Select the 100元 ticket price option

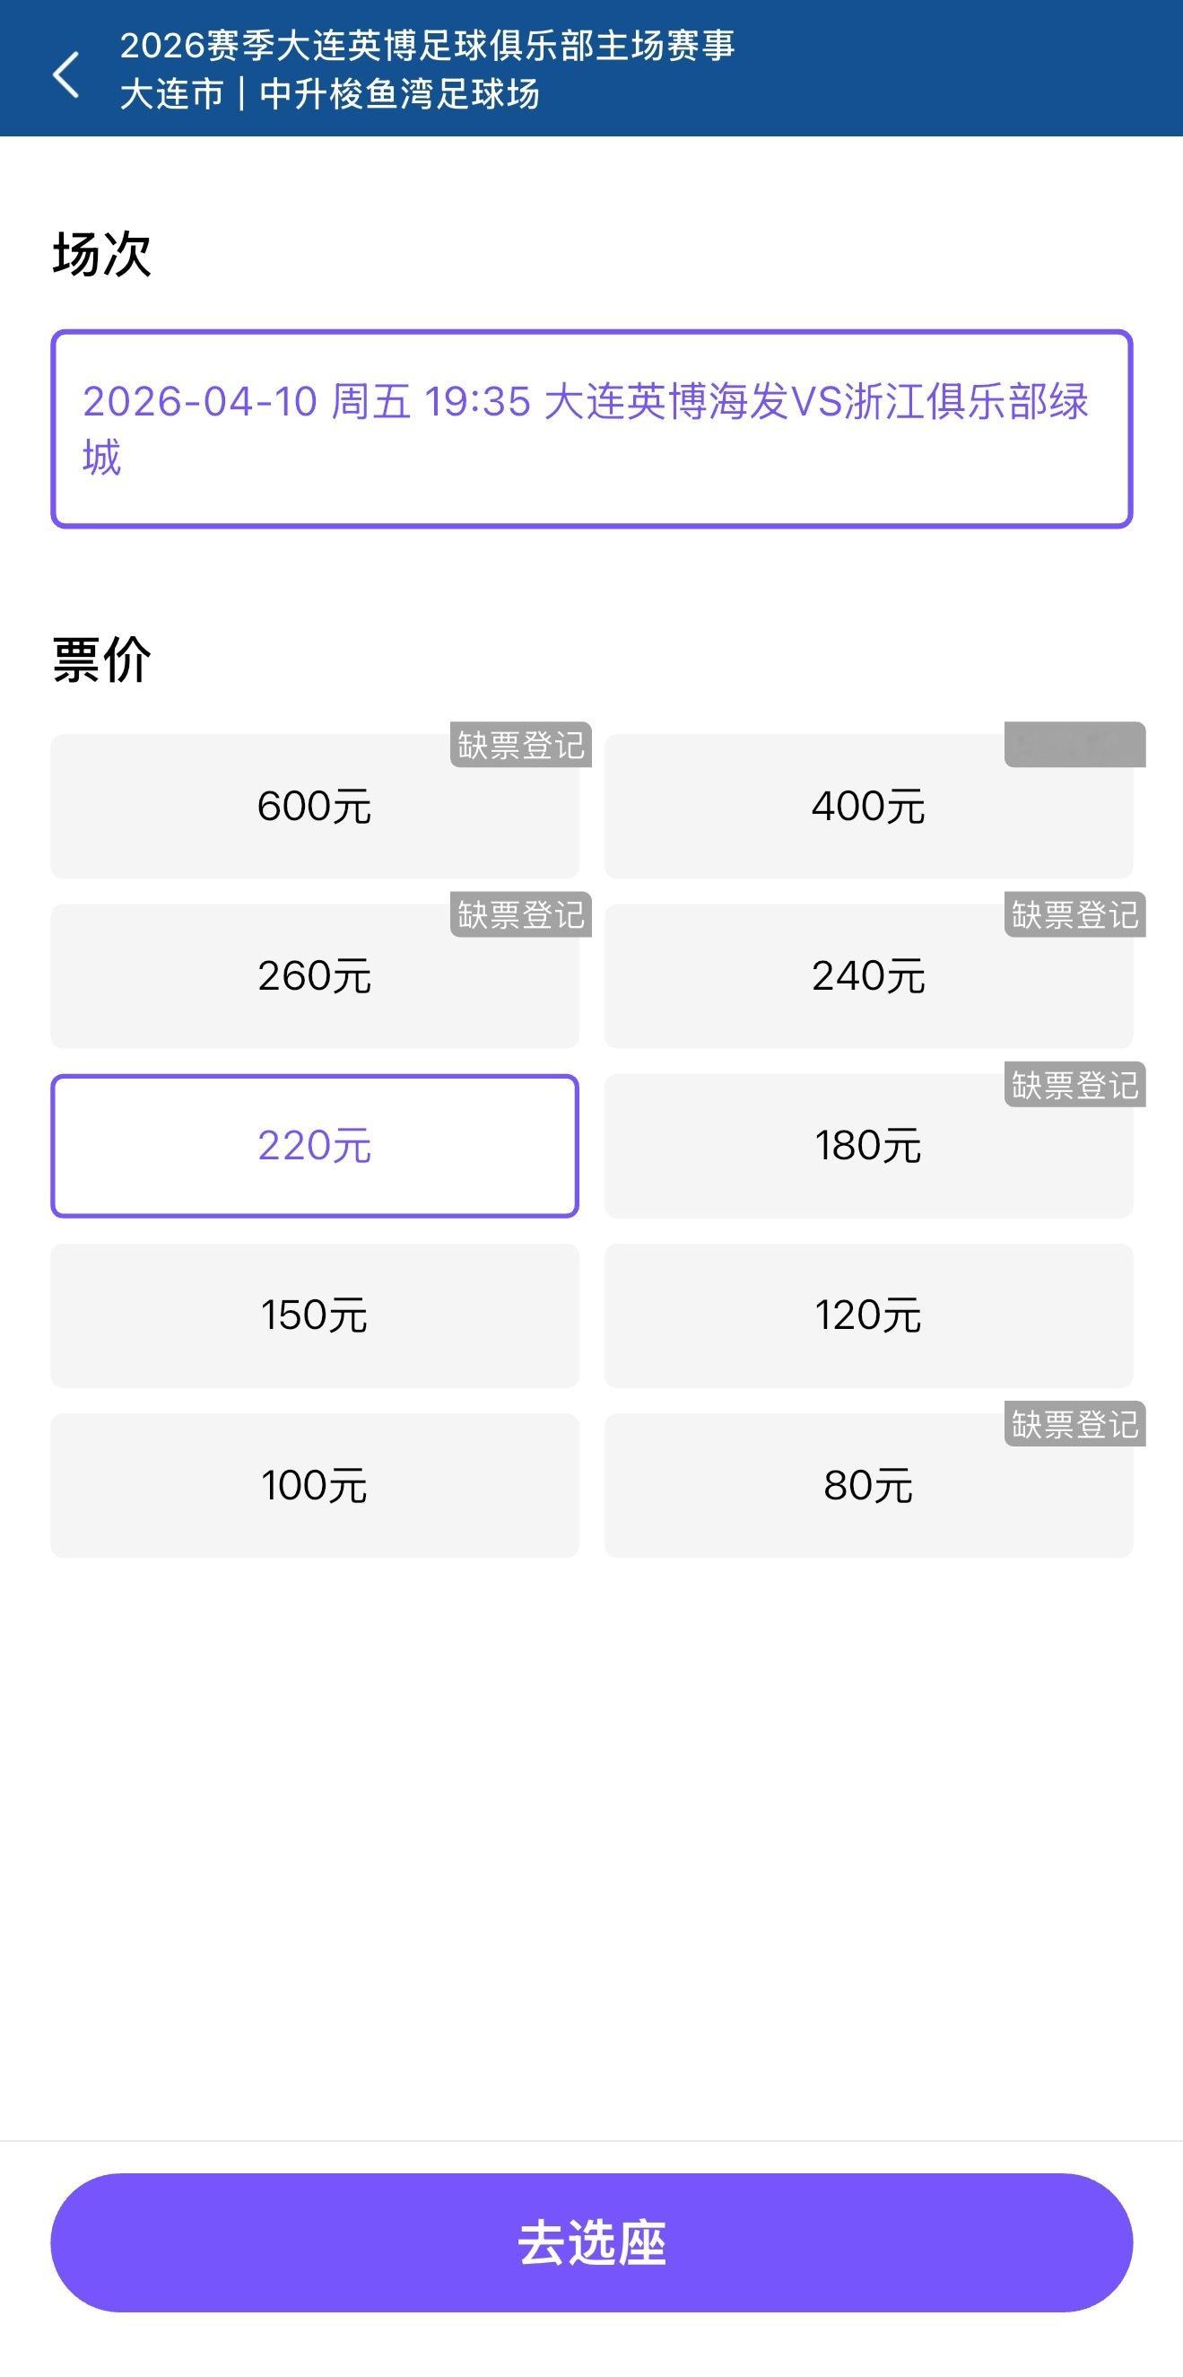point(316,1486)
